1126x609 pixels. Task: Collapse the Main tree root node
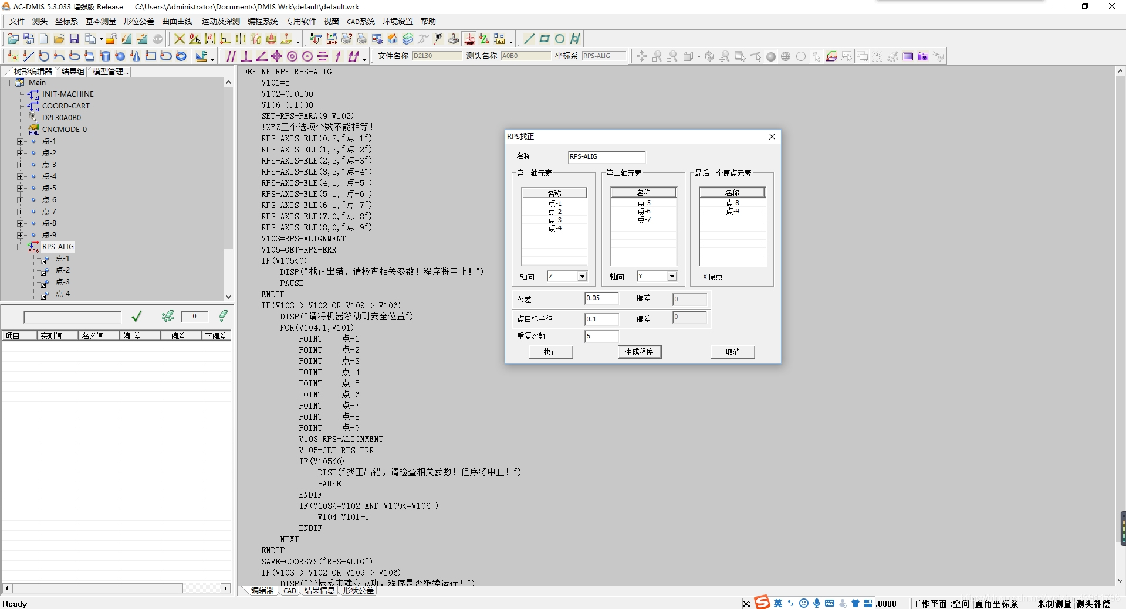click(x=7, y=83)
